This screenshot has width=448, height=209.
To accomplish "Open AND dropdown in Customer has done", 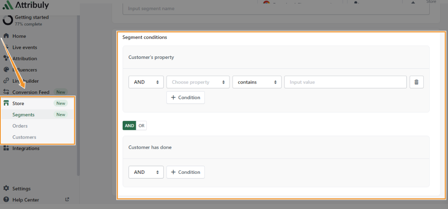I will (x=146, y=172).
